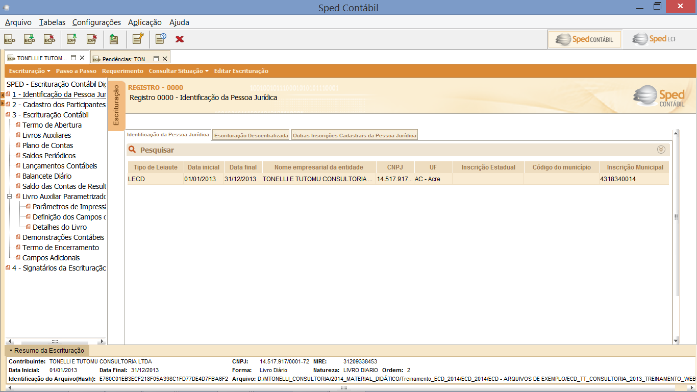Expand the Pesquisar panel with the chevron
This screenshot has width=697, height=392.
pyautogui.click(x=661, y=150)
